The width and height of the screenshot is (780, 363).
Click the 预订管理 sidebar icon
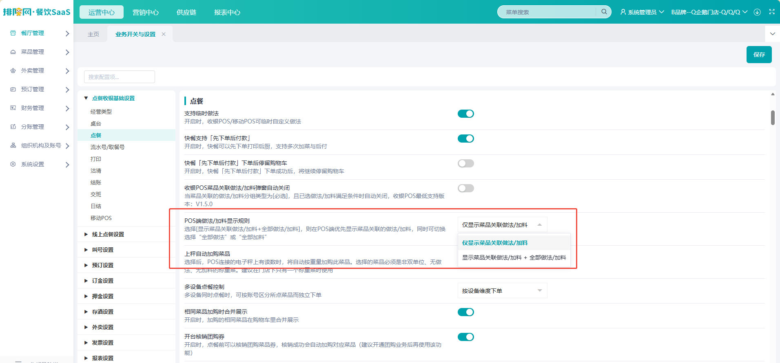click(x=13, y=89)
